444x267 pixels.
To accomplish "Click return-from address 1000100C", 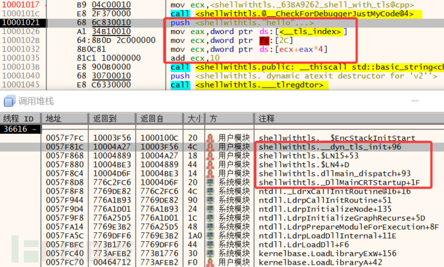I will coord(160,138).
